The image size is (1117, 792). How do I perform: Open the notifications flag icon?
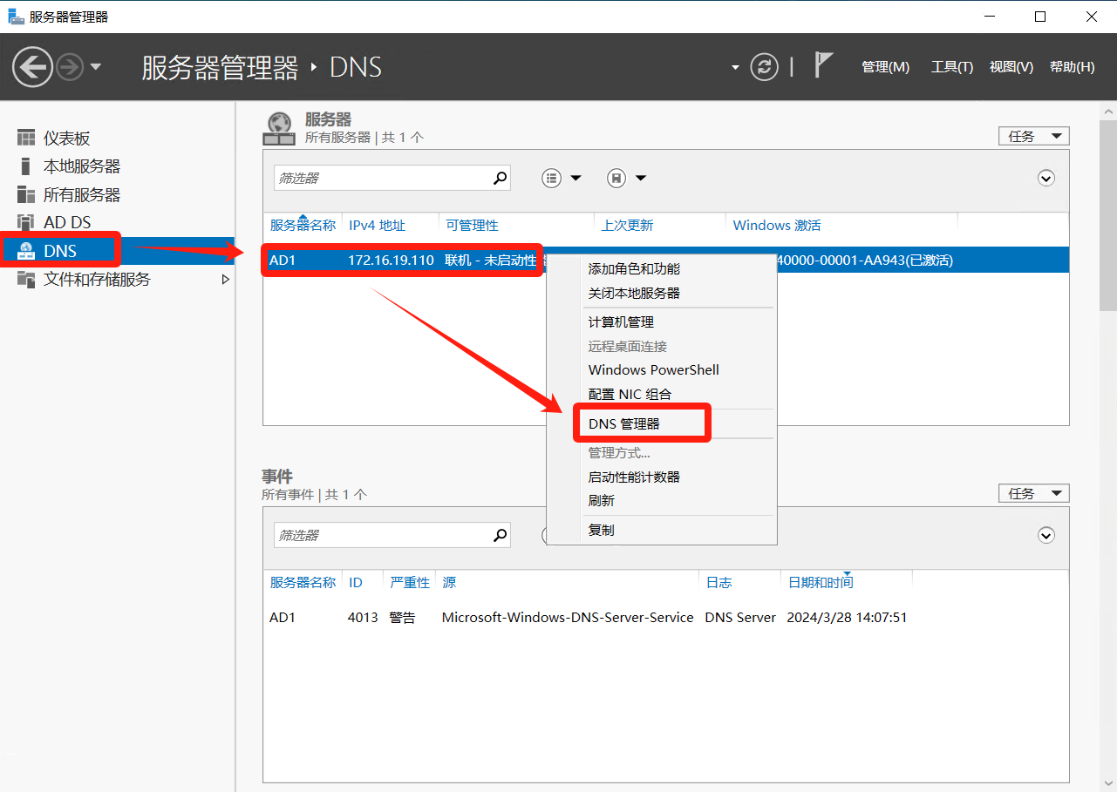[822, 65]
